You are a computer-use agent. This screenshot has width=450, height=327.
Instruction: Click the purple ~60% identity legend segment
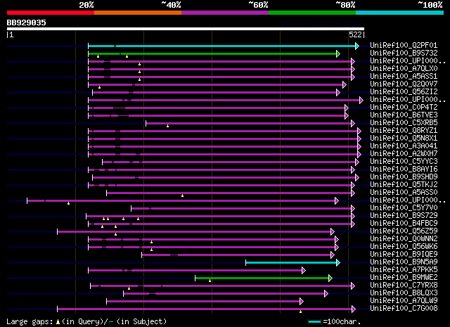point(225,13)
